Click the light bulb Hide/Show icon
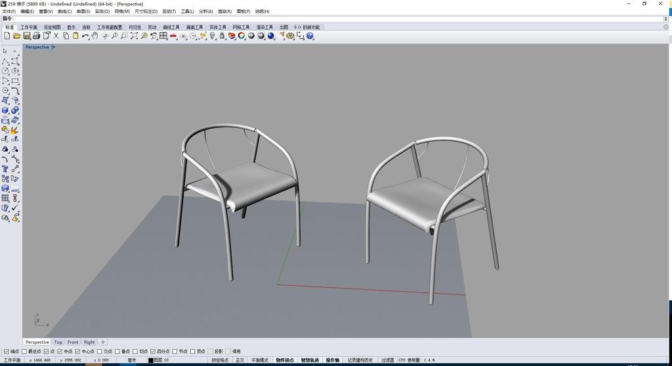This screenshot has width=672, height=366. pos(212,36)
